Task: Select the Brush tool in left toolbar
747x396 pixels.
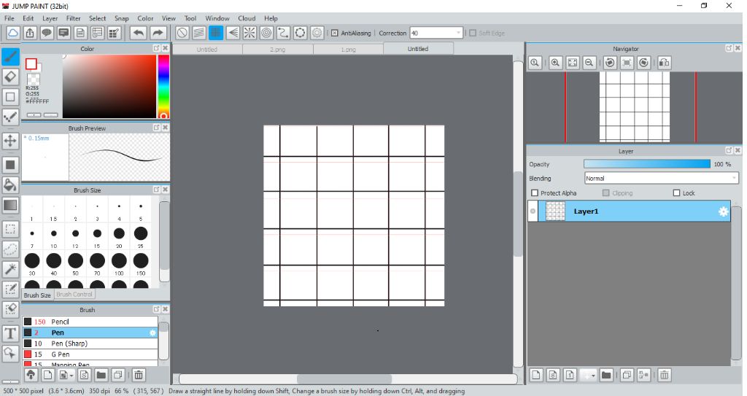Action: click(x=10, y=57)
